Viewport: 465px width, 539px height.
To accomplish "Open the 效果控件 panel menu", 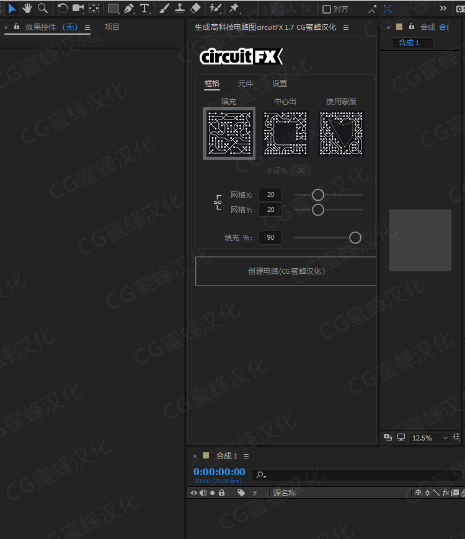I will click(87, 27).
